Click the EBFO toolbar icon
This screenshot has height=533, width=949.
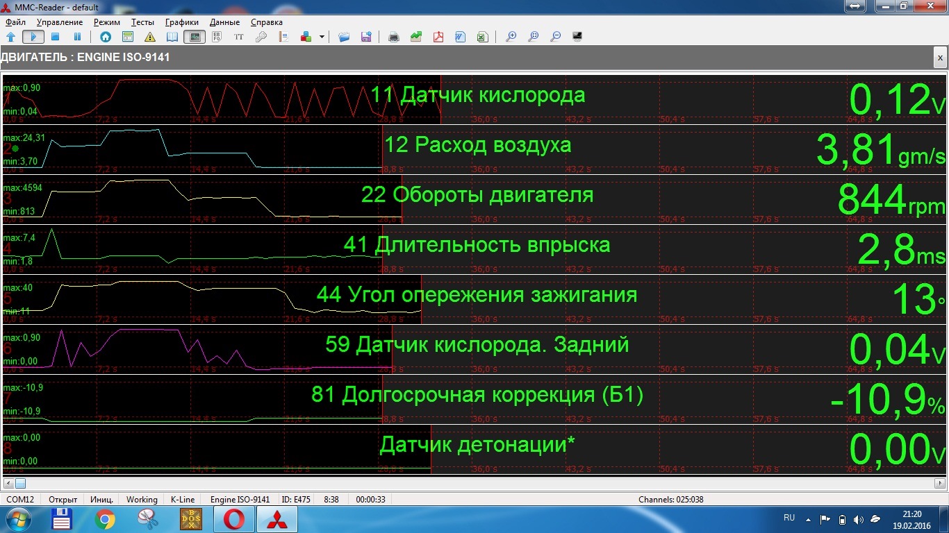pyautogui.click(x=217, y=37)
